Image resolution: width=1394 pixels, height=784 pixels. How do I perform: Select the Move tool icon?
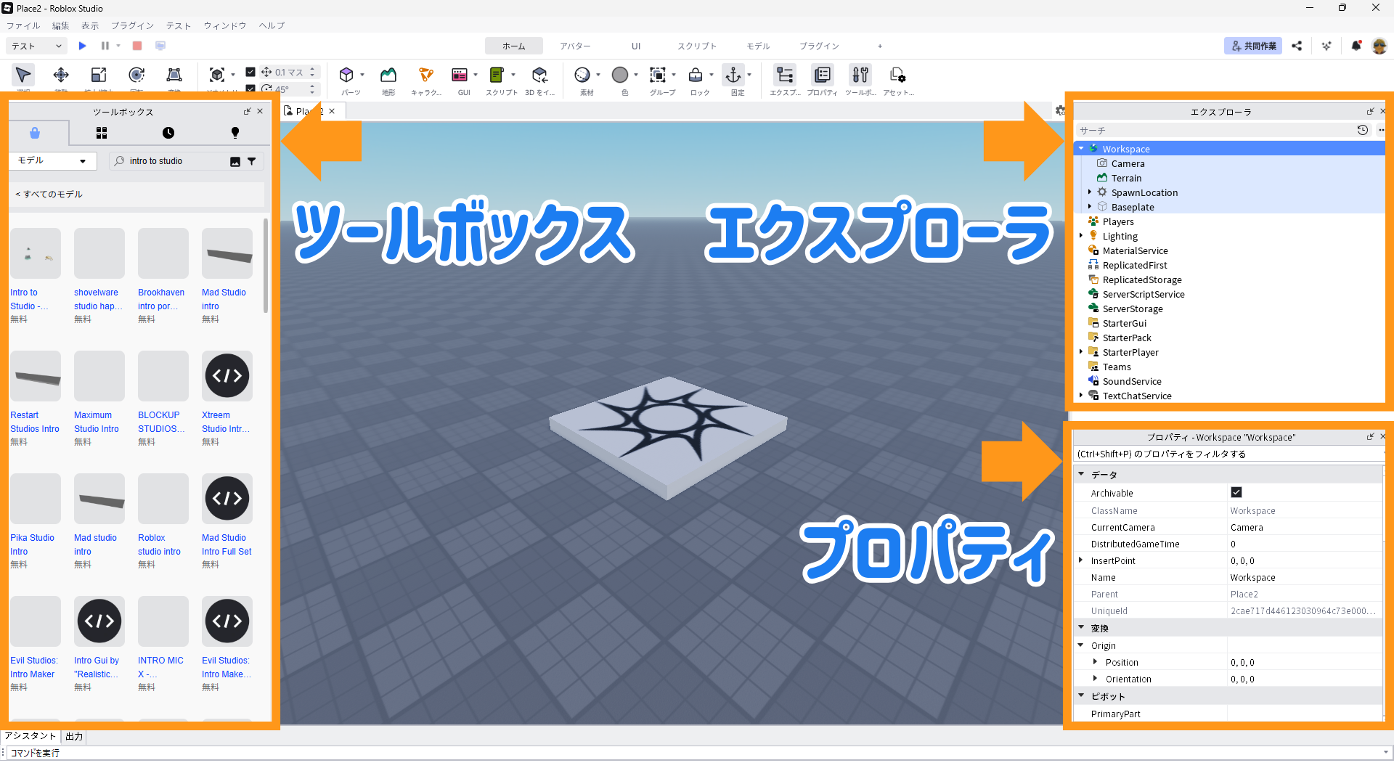click(x=61, y=75)
